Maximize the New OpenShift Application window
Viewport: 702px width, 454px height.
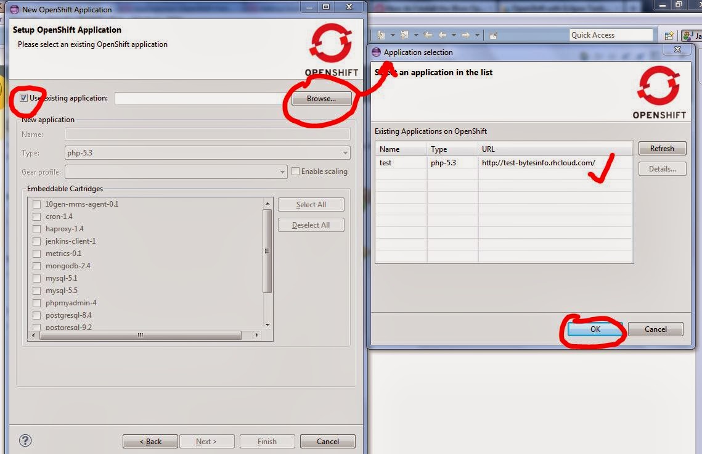[326, 7]
